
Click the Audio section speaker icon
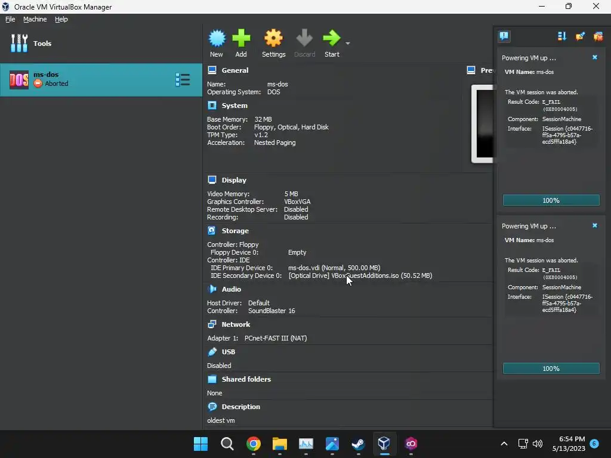(x=212, y=289)
